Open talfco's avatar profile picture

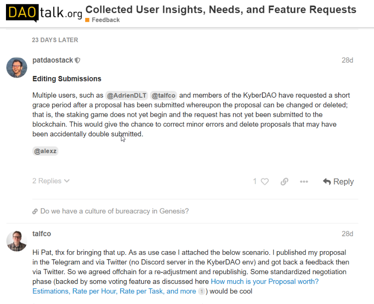point(17,241)
